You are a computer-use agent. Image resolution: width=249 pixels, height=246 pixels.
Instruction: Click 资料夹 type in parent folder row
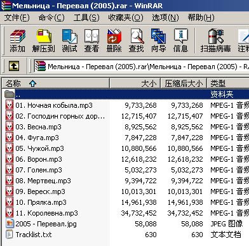(x=222, y=94)
